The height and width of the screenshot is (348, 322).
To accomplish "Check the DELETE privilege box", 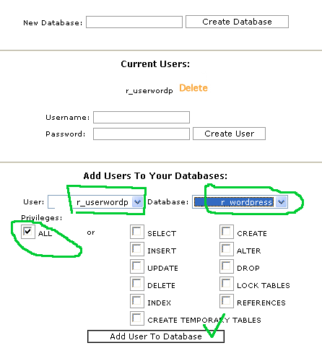I will 137,284.
